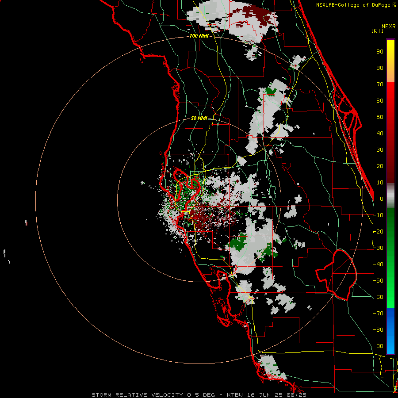
Task: Click the 50 value on the color scale
Action: (x=380, y=117)
